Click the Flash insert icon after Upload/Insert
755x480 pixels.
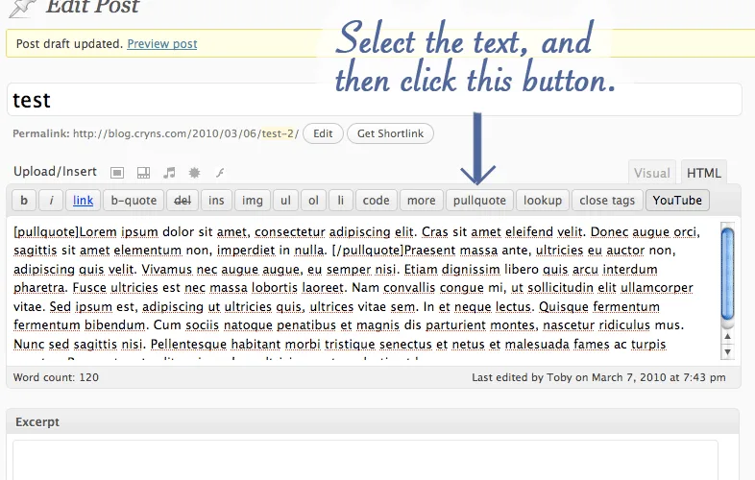coord(220,173)
